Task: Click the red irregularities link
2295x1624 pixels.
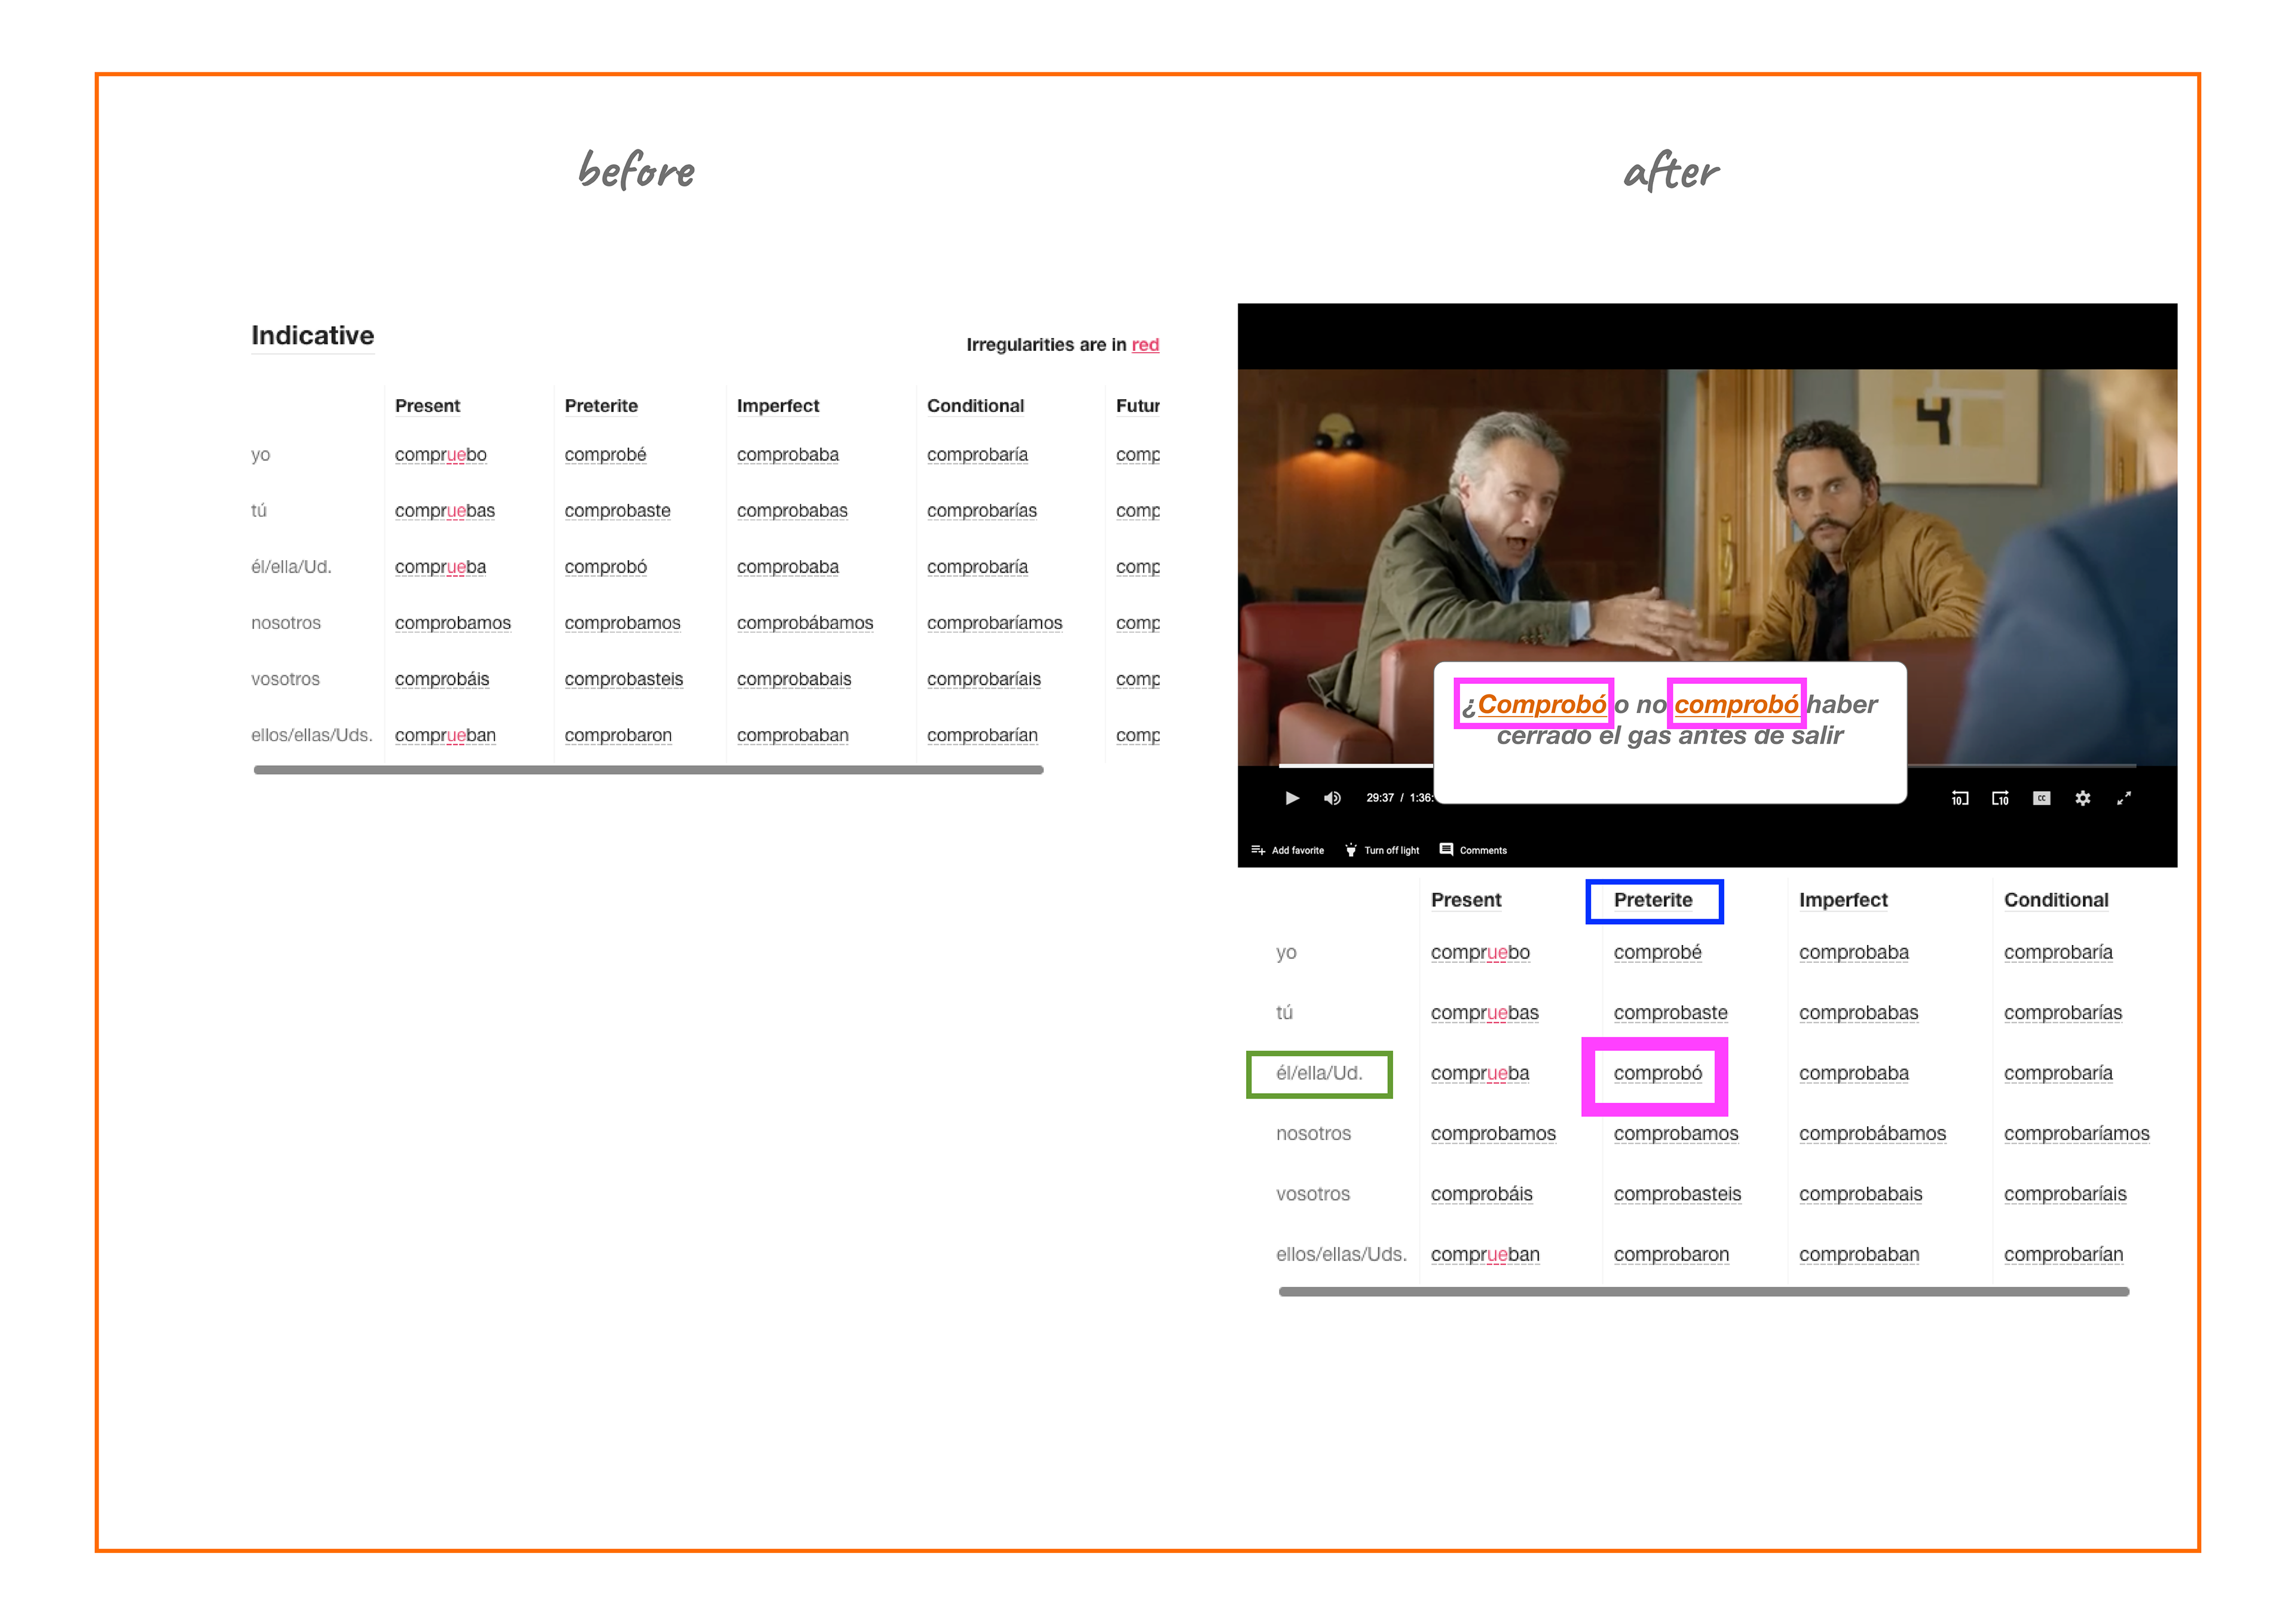Action: pos(1144,344)
